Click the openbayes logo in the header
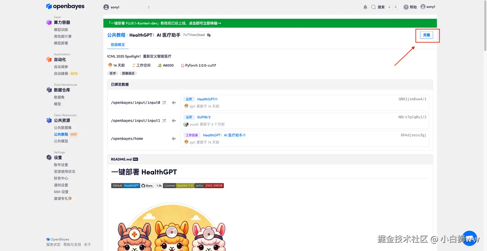 65,6
